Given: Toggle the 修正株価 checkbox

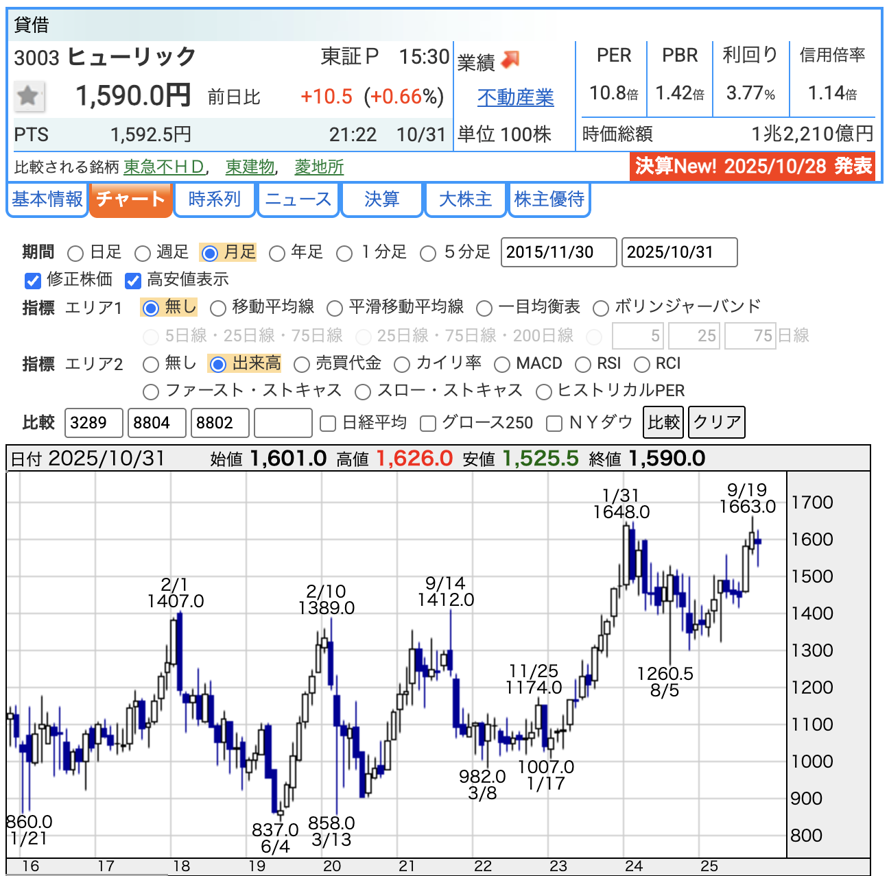Looking at the screenshot, I should 33,280.
